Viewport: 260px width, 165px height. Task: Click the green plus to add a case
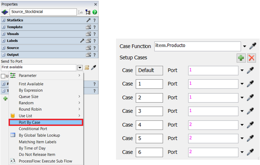[241, 58]
